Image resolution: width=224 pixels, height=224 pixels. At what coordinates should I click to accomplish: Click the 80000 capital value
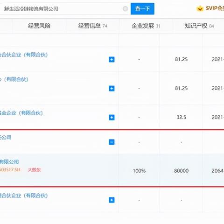181,171
